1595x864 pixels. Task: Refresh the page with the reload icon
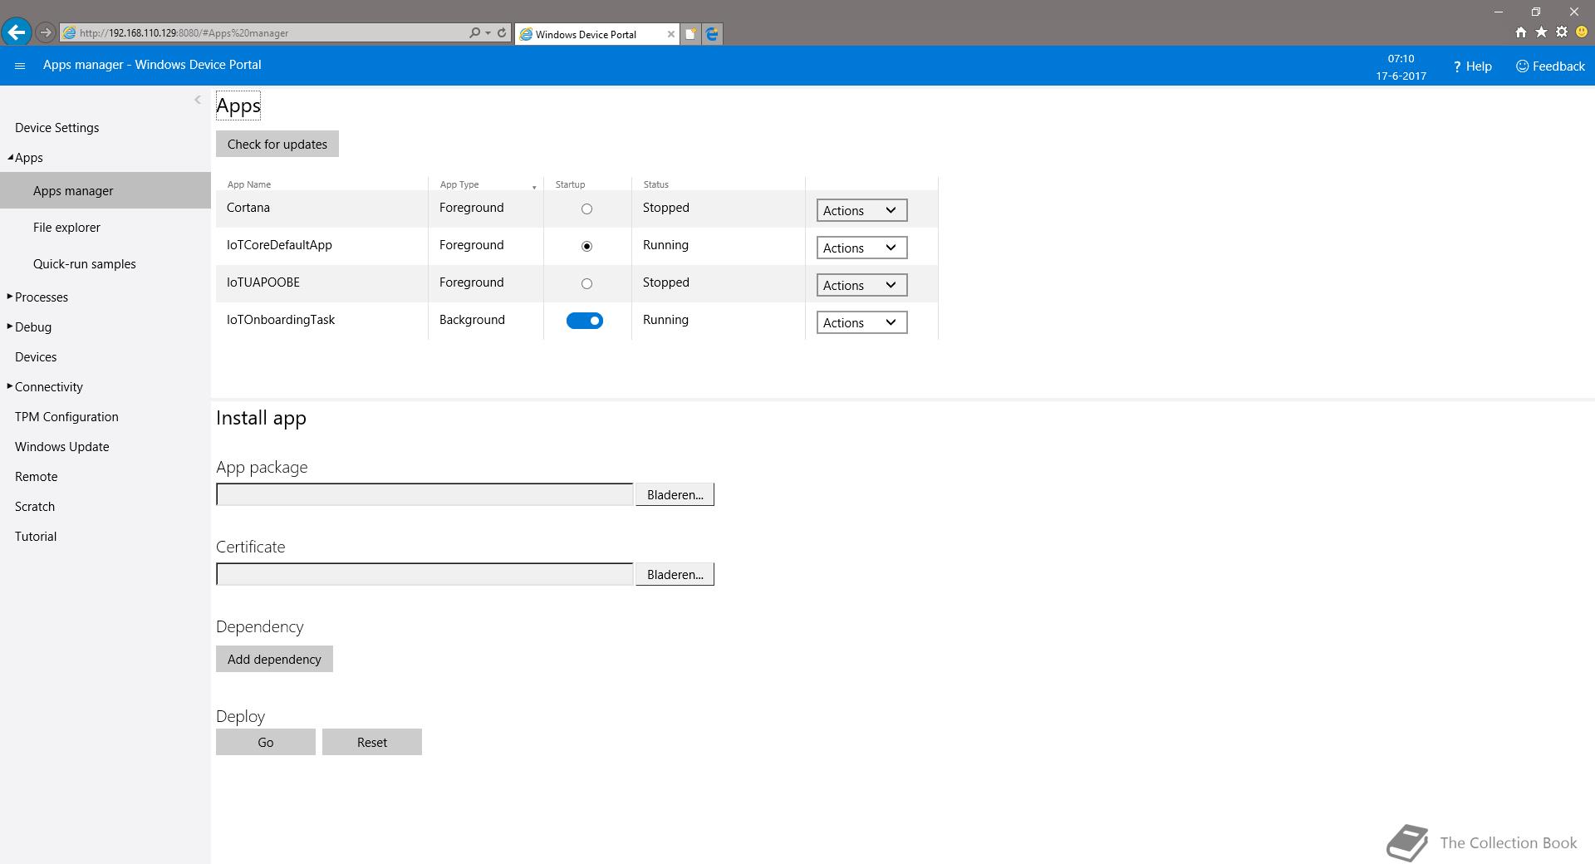coord(502,32)
